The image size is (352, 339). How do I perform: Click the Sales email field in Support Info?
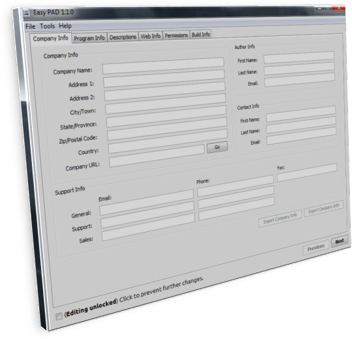(x=149, y=227)
